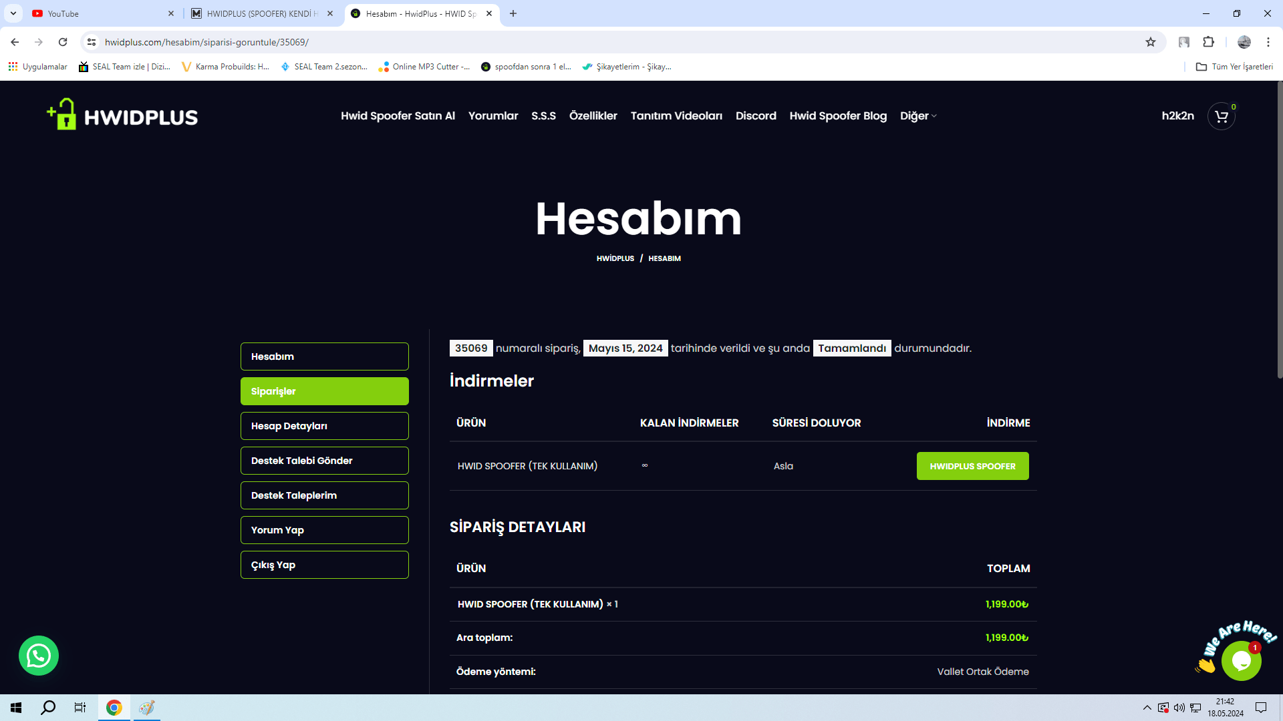Open SEAL Team izle bookmark
The width and height of the screenshot is (1283, 721).
(x=124, y=67)
